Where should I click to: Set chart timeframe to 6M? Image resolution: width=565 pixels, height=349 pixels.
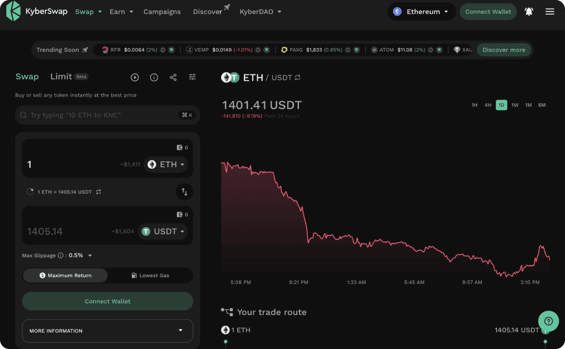[542, 105]
